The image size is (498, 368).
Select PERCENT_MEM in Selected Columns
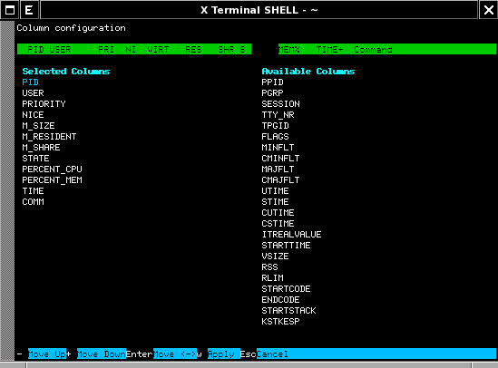52,179
